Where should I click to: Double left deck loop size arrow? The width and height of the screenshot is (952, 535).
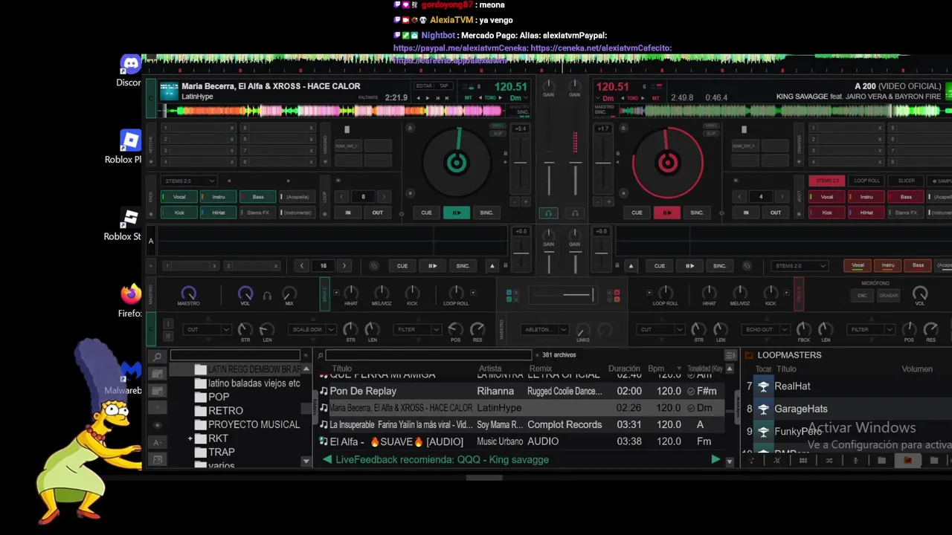(384, 197)
